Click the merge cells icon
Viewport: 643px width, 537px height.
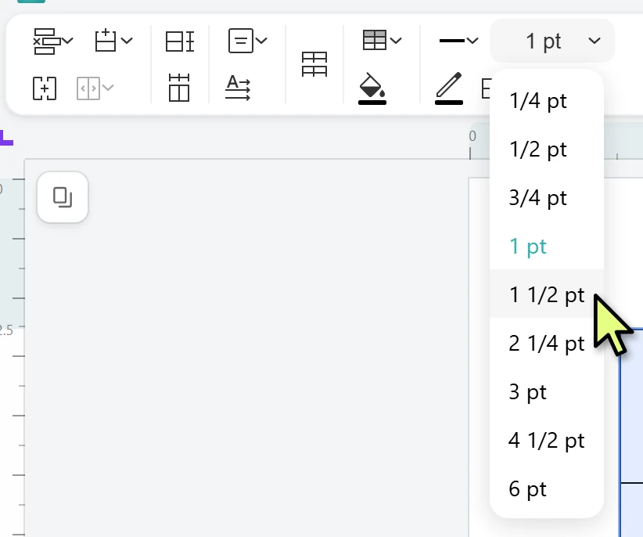point(45,88)
